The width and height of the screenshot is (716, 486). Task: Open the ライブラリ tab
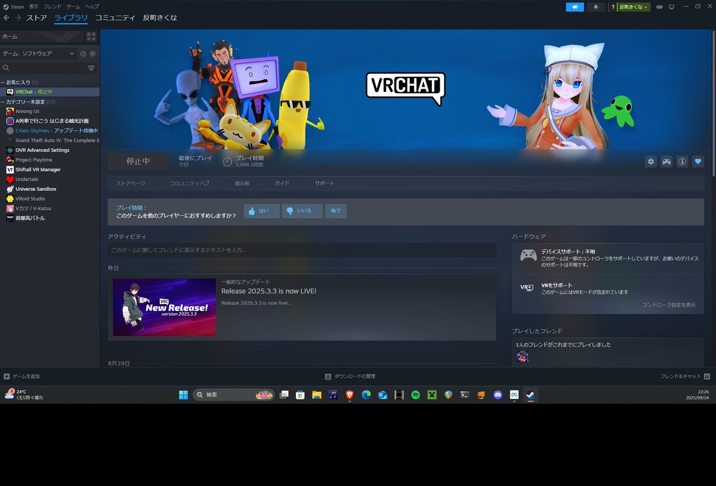tap(71, 18)
